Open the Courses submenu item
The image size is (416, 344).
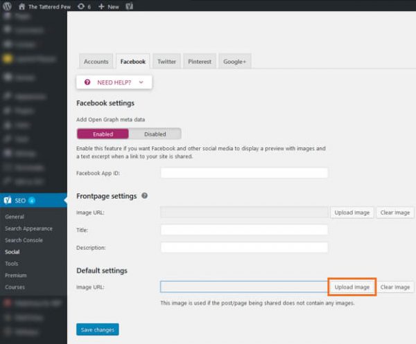[x=15, y=287]
